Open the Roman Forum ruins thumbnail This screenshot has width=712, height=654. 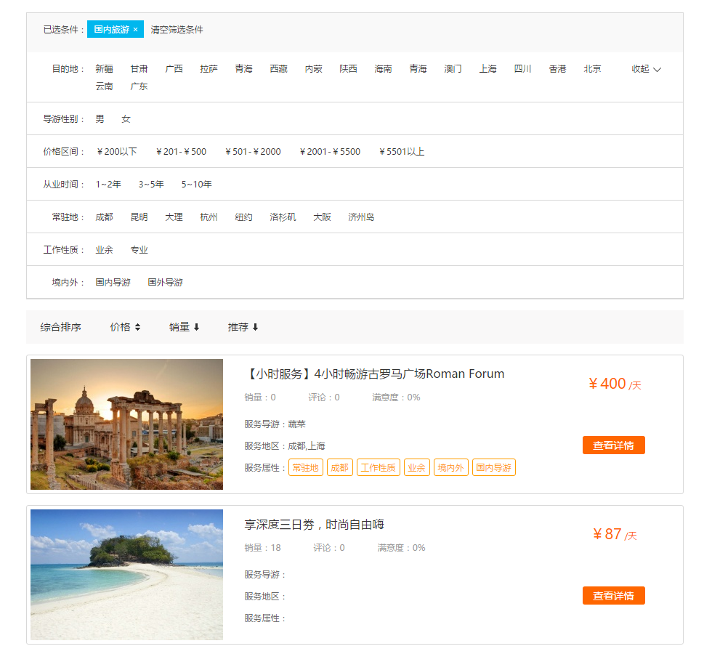click(x=126, y=424)
